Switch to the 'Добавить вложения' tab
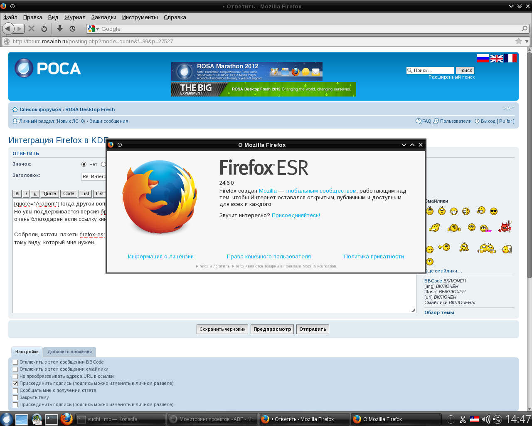 [69, 352]
